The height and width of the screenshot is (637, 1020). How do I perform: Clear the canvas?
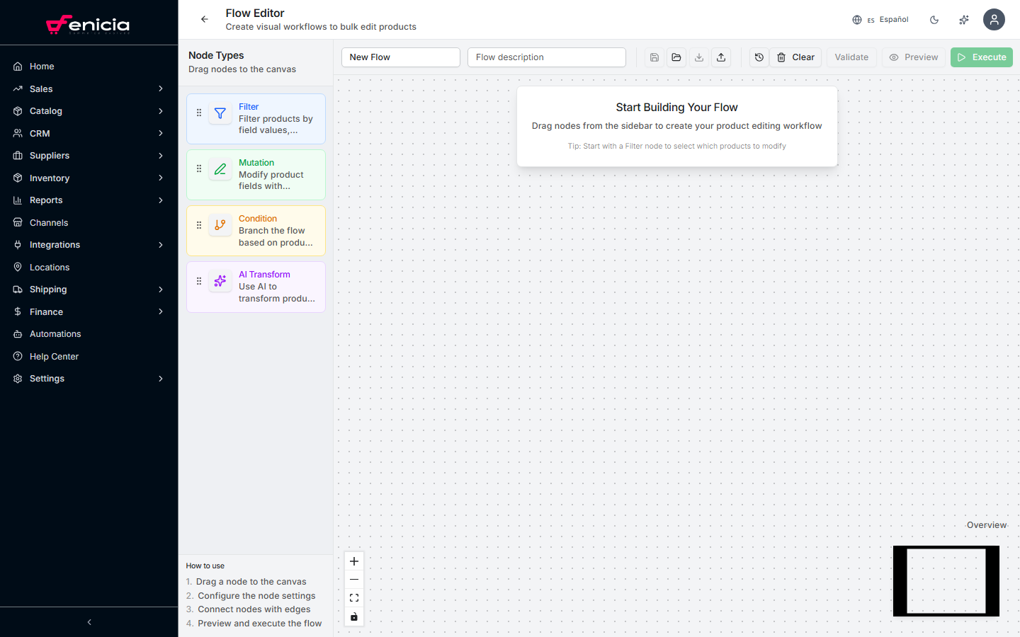click(x=795, y=57)
